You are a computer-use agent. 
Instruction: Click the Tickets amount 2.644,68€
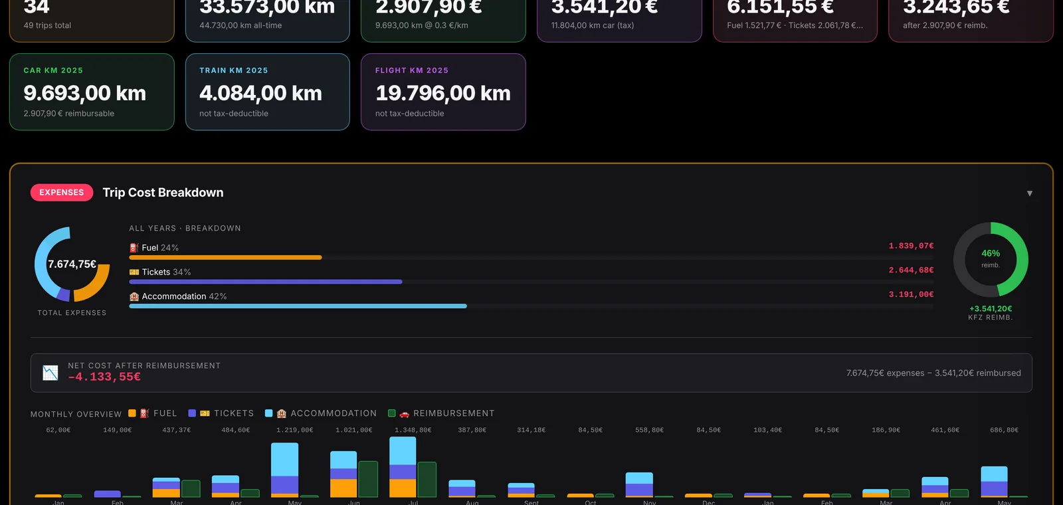[911, 270]
